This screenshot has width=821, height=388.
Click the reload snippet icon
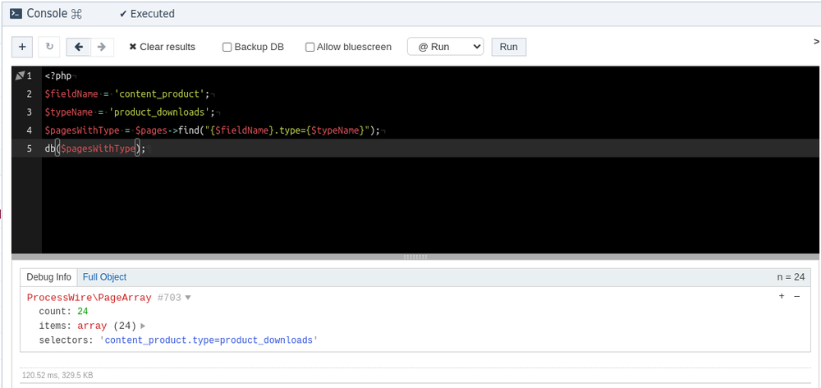pyautogui.click(x=49, y=47)
